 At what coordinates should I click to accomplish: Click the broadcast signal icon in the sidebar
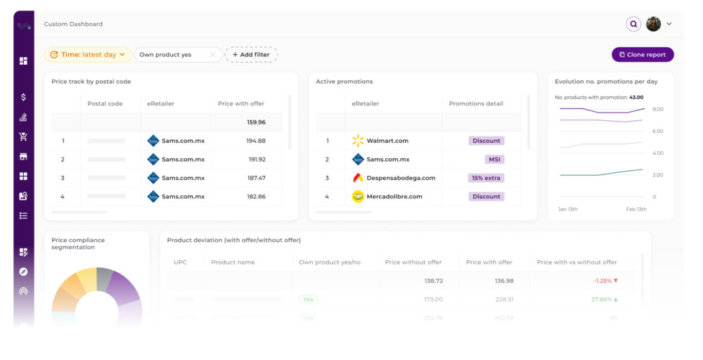tap(23, 291)
